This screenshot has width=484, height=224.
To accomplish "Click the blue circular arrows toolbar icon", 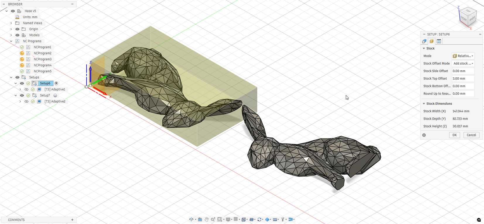I will click(259, 219).
